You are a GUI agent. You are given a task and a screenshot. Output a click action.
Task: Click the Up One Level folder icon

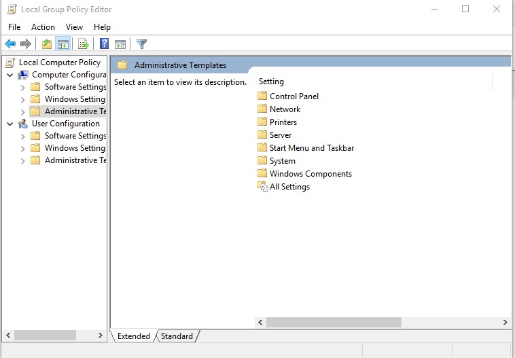47,43
